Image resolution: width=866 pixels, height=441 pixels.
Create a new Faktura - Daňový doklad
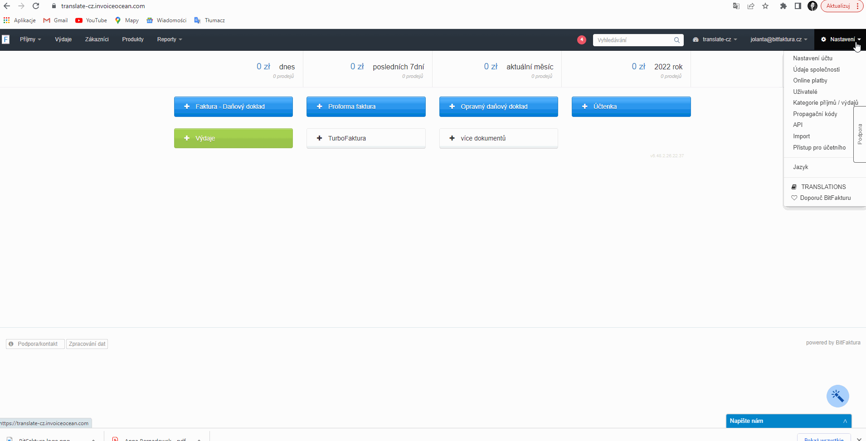[x=234, y=107]
